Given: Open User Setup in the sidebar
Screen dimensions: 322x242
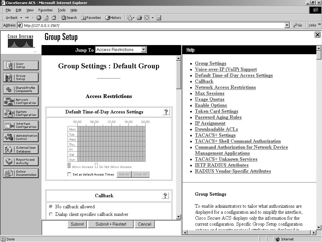Looking at the screenshot, I should click(x=21, y=66).
